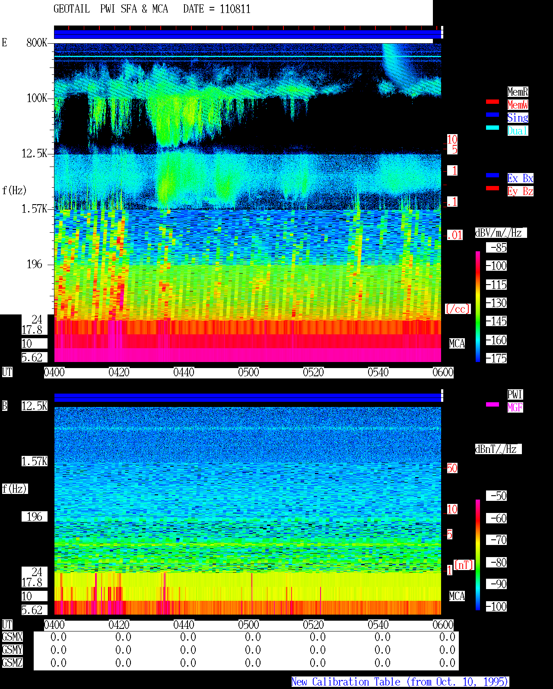Click the magenta MGF legend swatch
Image resolution: width=553 pixels, height=689 pixels.
tap(493, 404)
